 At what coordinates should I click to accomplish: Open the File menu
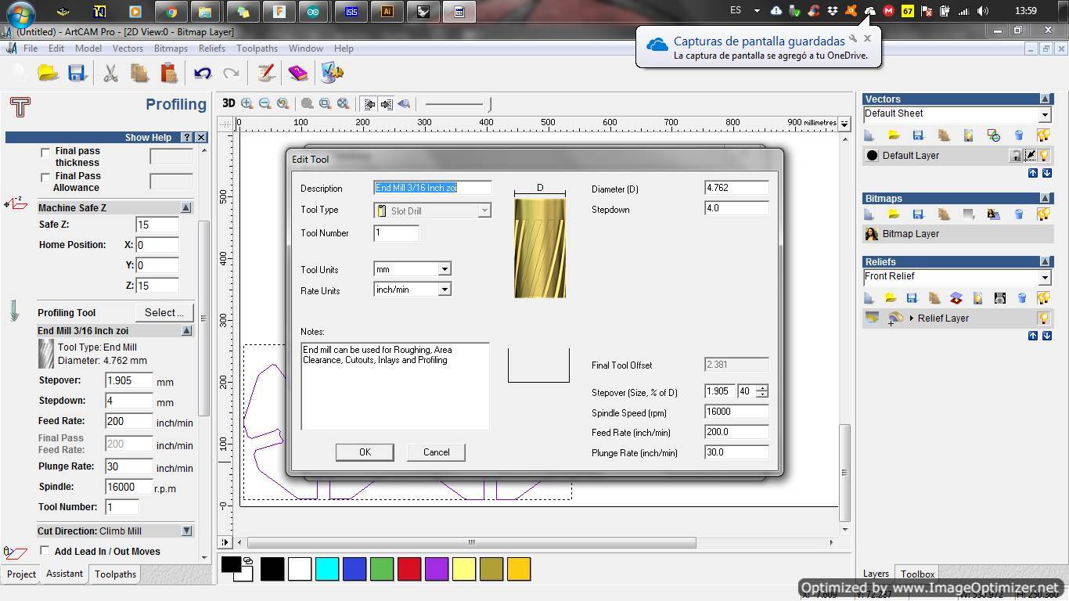coord(31,49)
